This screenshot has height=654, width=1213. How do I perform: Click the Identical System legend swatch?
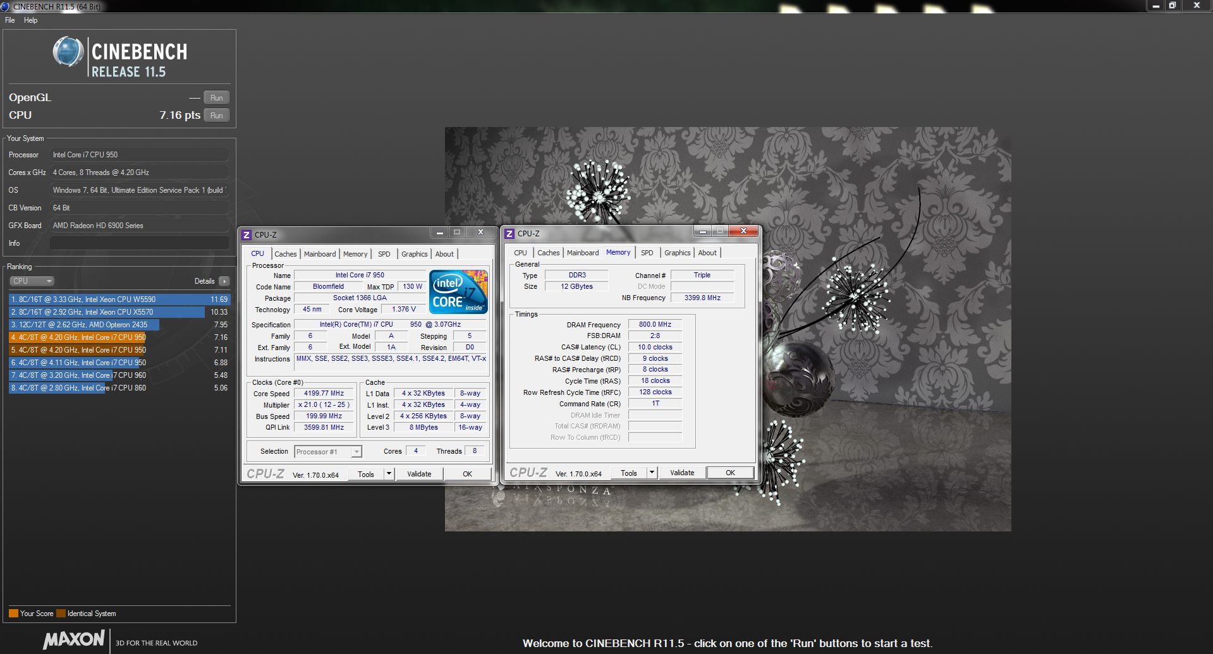(x=61, y=614)
